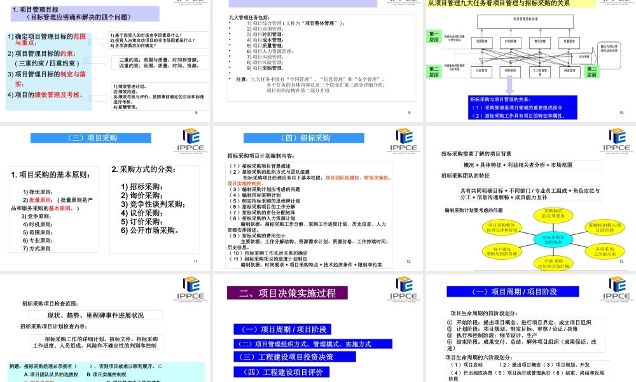Click 5) 项目质量管理 list item
This screenshot has width=636, height=382.
click(265, 45)
